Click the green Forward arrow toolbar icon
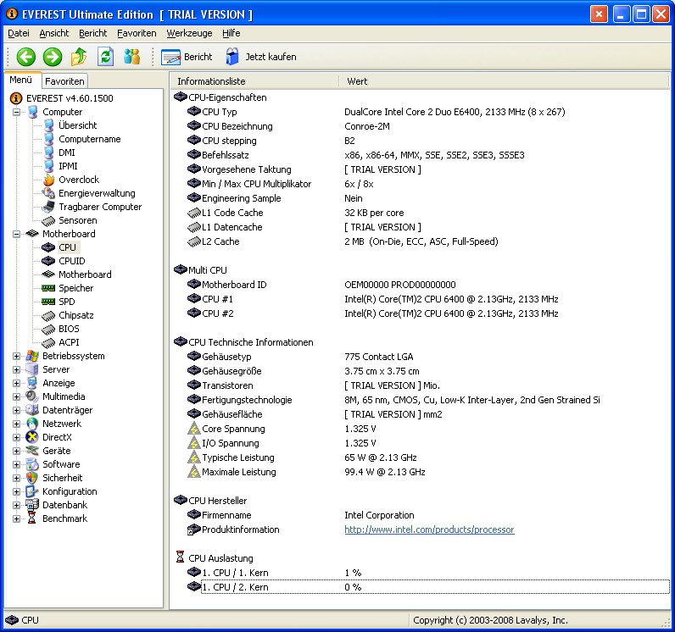 pos(53,57)
